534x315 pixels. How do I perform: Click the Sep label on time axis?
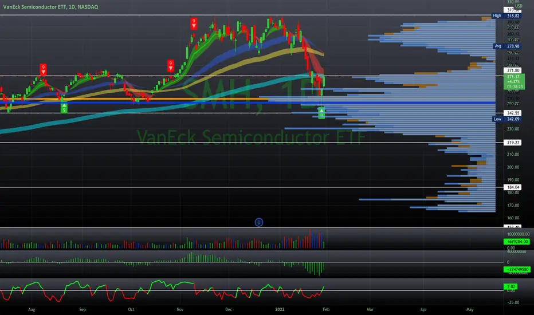pyautogui.click(x=83, y=309)
